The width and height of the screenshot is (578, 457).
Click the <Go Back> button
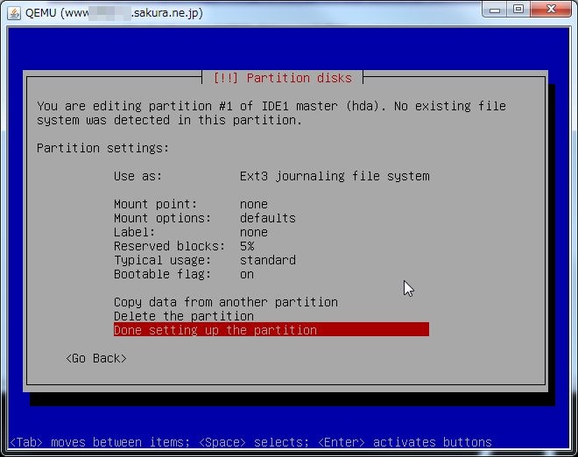coord(96,358)
